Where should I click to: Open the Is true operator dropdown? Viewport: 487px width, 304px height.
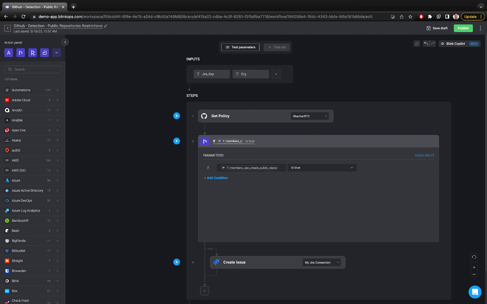coord(322,168)
